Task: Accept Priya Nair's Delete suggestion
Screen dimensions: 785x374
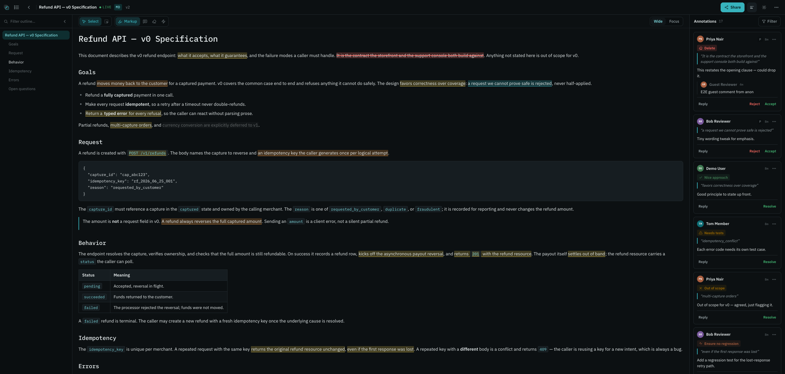Action: tap(770, 104)
